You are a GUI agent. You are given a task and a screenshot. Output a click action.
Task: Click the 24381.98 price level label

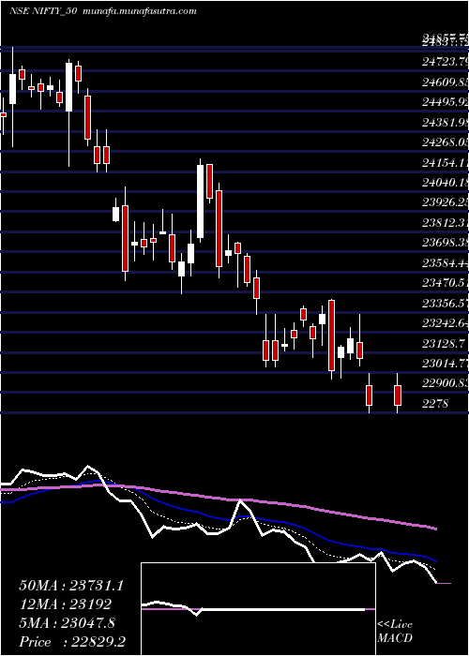(x=446, y=123)
